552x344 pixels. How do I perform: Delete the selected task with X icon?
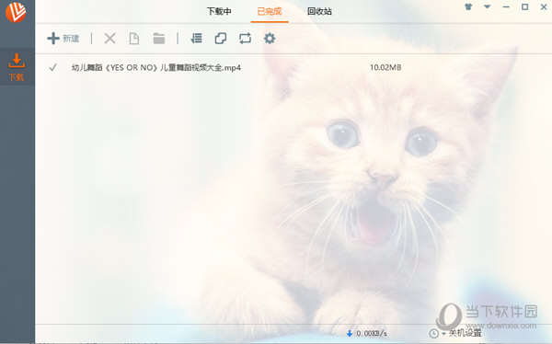coord(109,39)
